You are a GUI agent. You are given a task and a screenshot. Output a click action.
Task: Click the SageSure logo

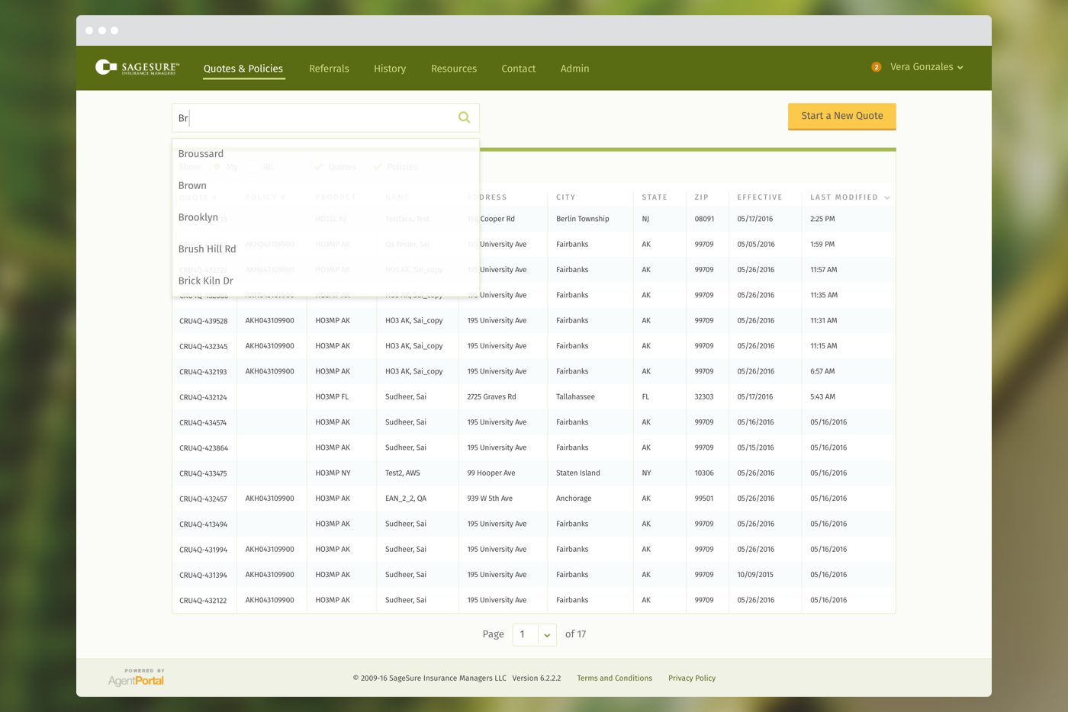137,68
